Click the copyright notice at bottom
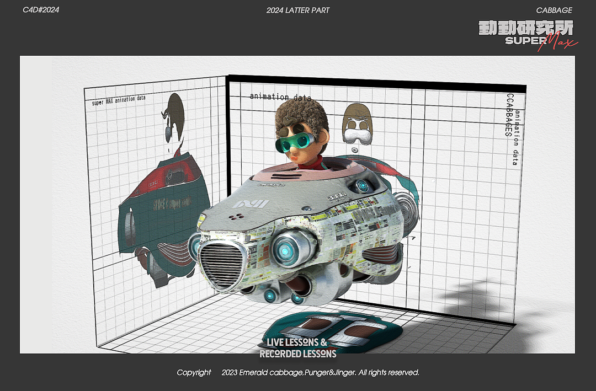 [x=298, y=372]
